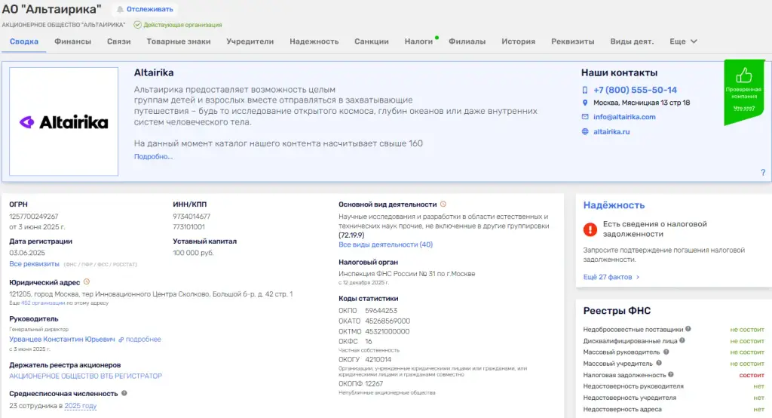Image resolution: width=772 pixels, height=418 pixels.
Task: Open info@altairika.com email link
Action: tap(624, 117)
